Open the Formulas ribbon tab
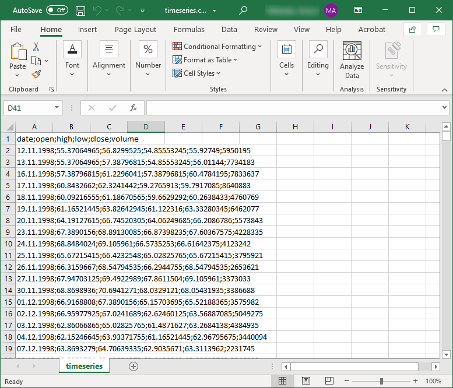 click(189, 29)
